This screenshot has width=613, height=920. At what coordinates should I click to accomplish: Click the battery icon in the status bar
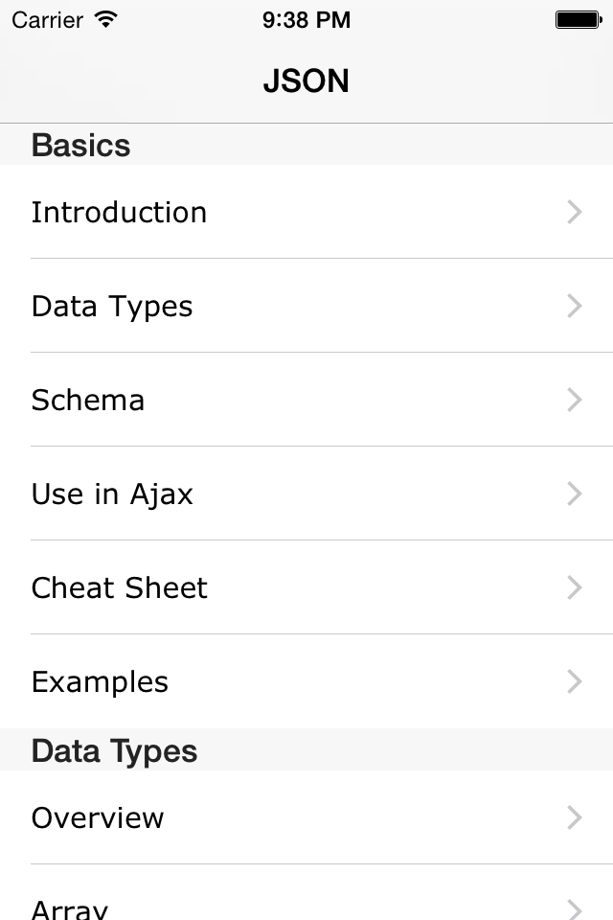(578, 19)
